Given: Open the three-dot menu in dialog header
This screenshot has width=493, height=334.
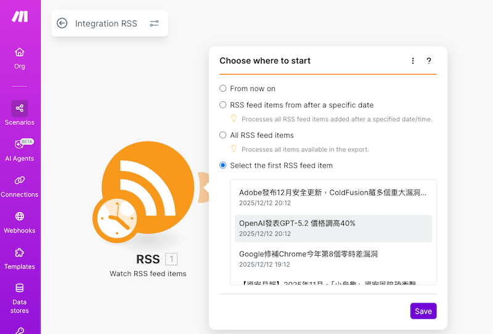Looking at the screenshot, I should point(413,61).
